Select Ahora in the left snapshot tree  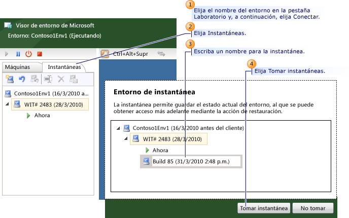(42, 115)
